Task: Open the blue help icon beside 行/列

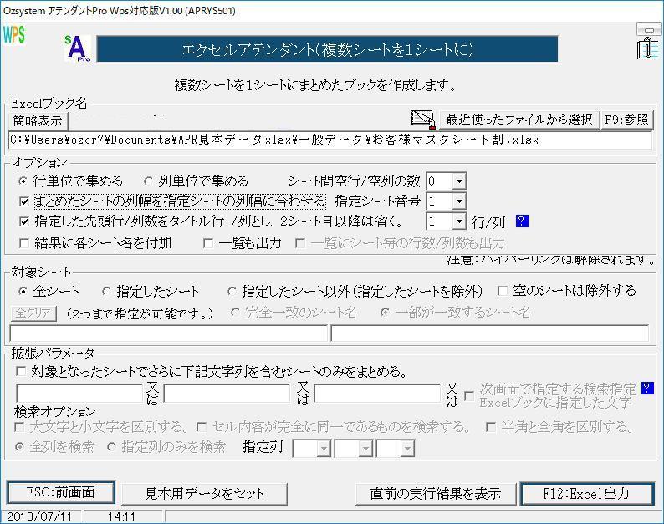Action: coord(523,221)
